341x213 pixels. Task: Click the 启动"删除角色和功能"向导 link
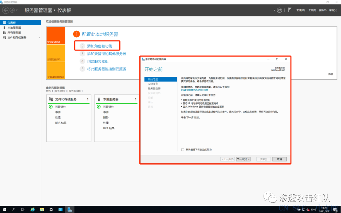pyautogui.click(x=194, y=90)
